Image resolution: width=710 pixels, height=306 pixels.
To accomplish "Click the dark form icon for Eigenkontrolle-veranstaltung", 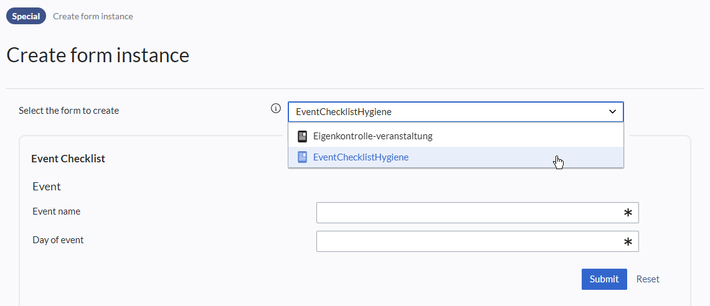I will [302, 136].
